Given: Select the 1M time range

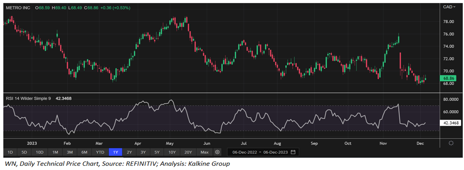Looking at the screenshot, I should (x=55, y=152).
